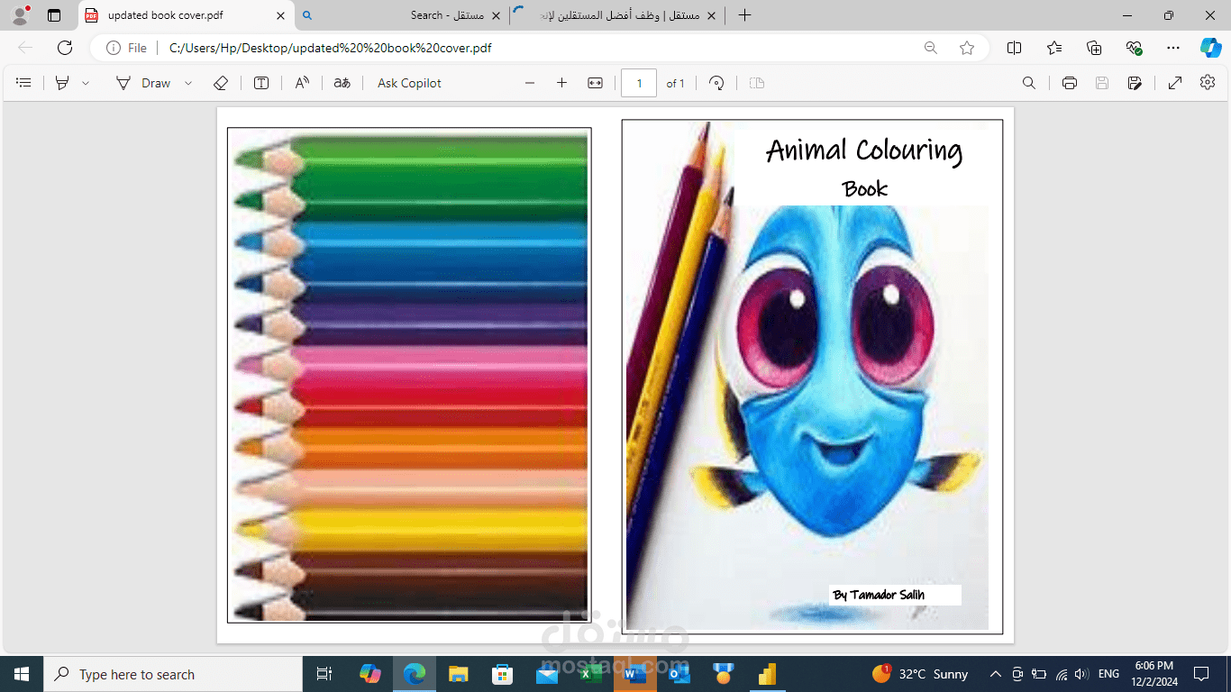Open the PDF table of contents panel
The width and height of the screenshot is (1231, 692).
24,83
